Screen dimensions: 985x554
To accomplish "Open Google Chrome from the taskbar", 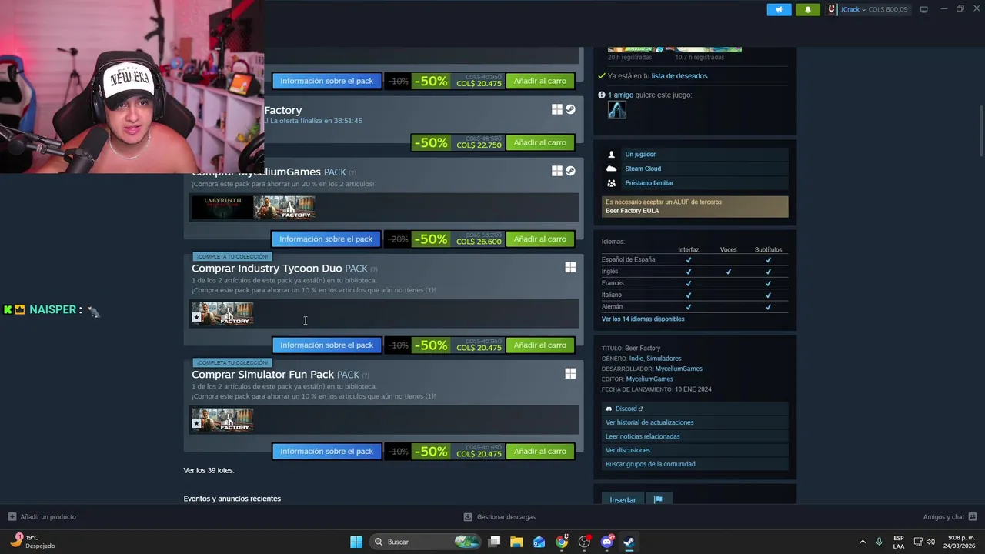I will click(x=562, y=542).
